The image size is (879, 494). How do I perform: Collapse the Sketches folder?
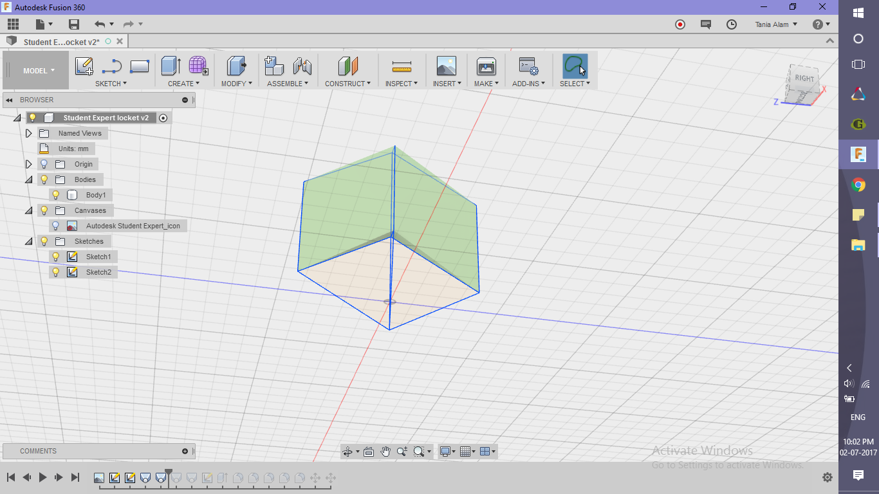[x=28, y=242]
